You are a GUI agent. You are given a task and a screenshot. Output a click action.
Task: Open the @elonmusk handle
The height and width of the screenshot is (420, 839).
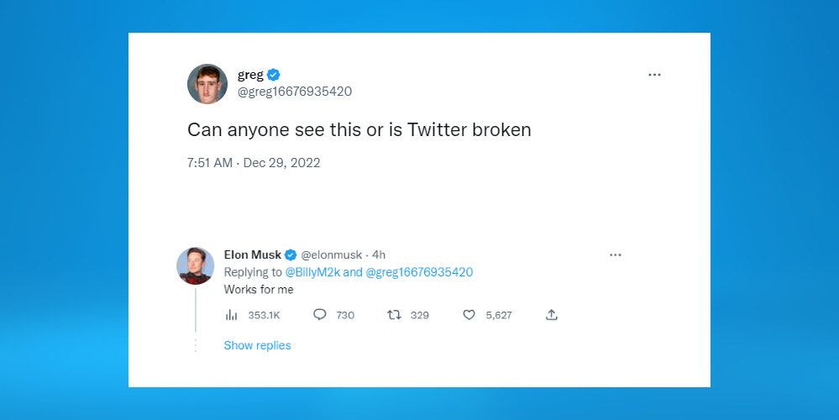pos(331,255)
